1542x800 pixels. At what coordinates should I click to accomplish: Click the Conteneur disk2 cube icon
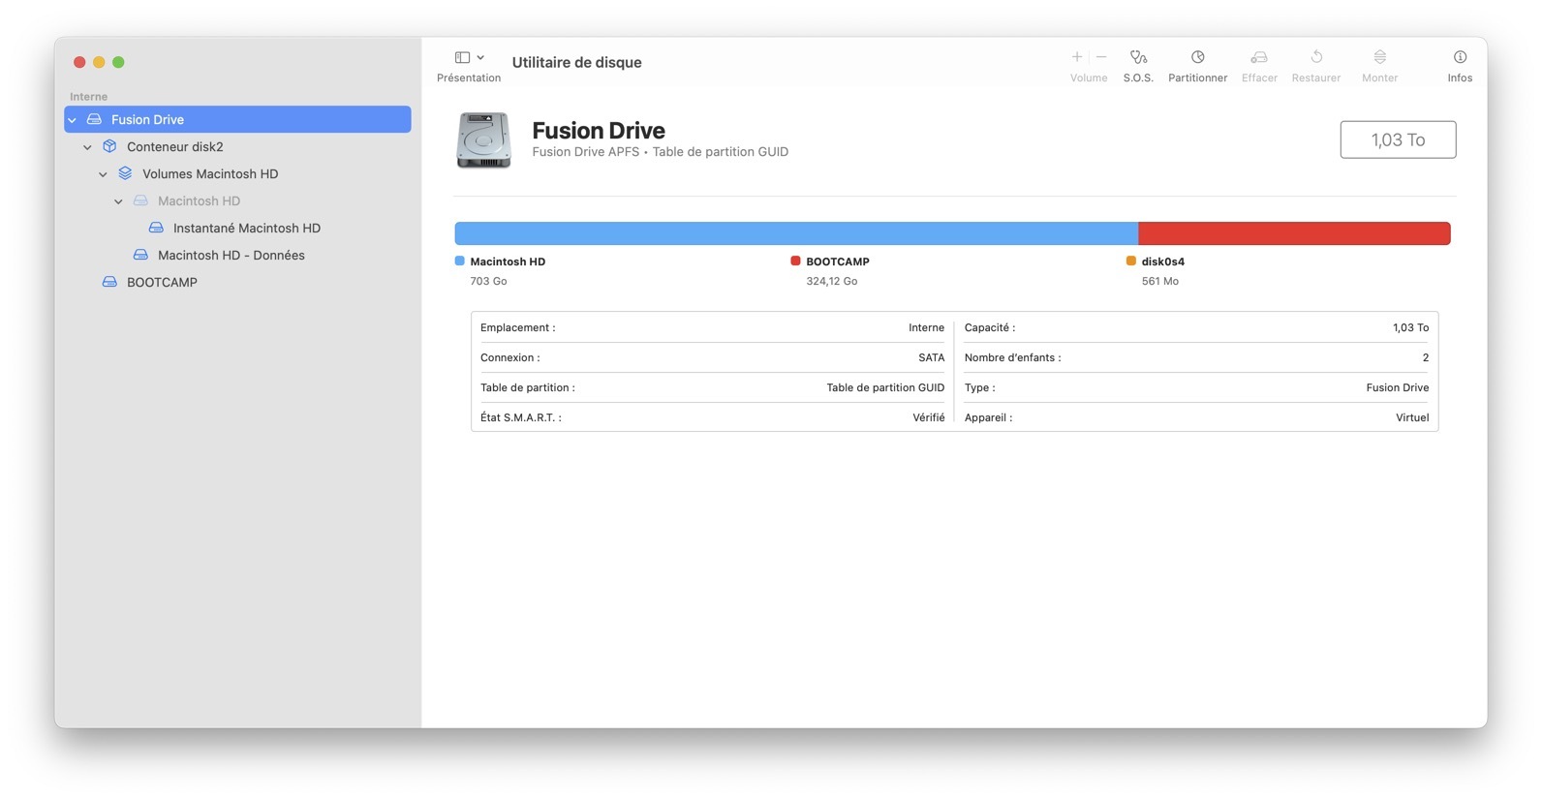pos(109,146)
